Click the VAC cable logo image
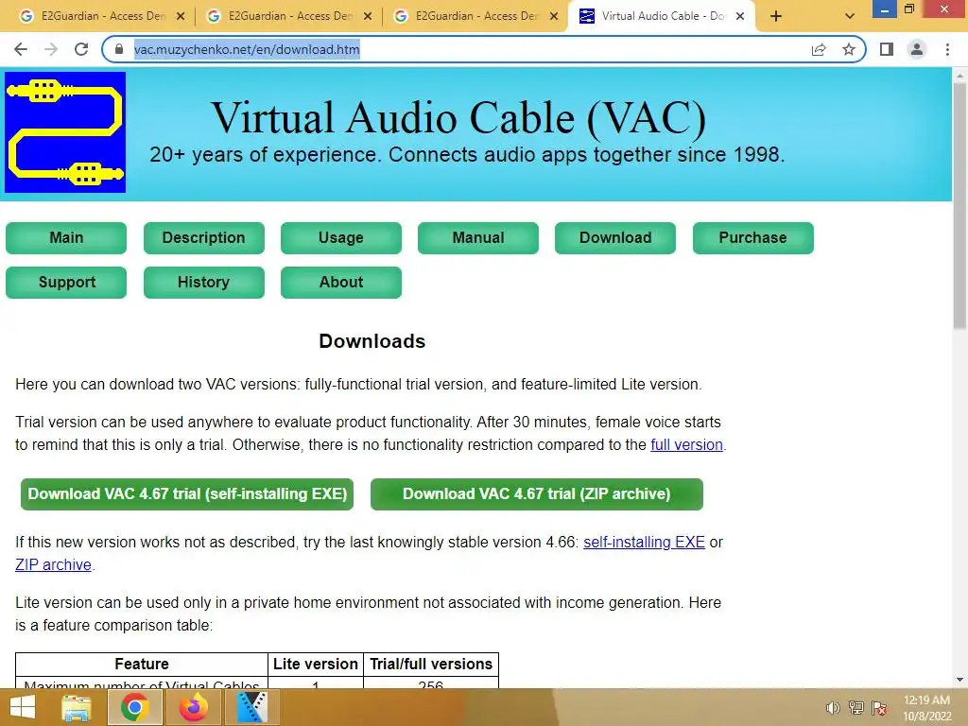The width and height of the screenshot is (968, 726). (65, 132)
